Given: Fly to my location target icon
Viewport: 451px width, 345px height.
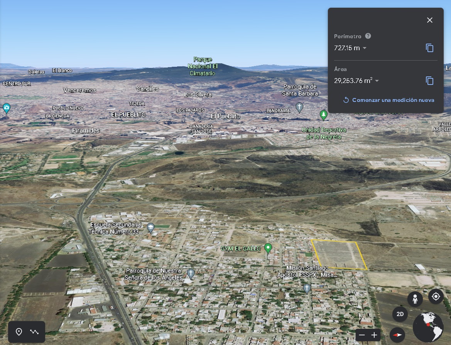Looking at the screenshot, I should pos(436,296).
